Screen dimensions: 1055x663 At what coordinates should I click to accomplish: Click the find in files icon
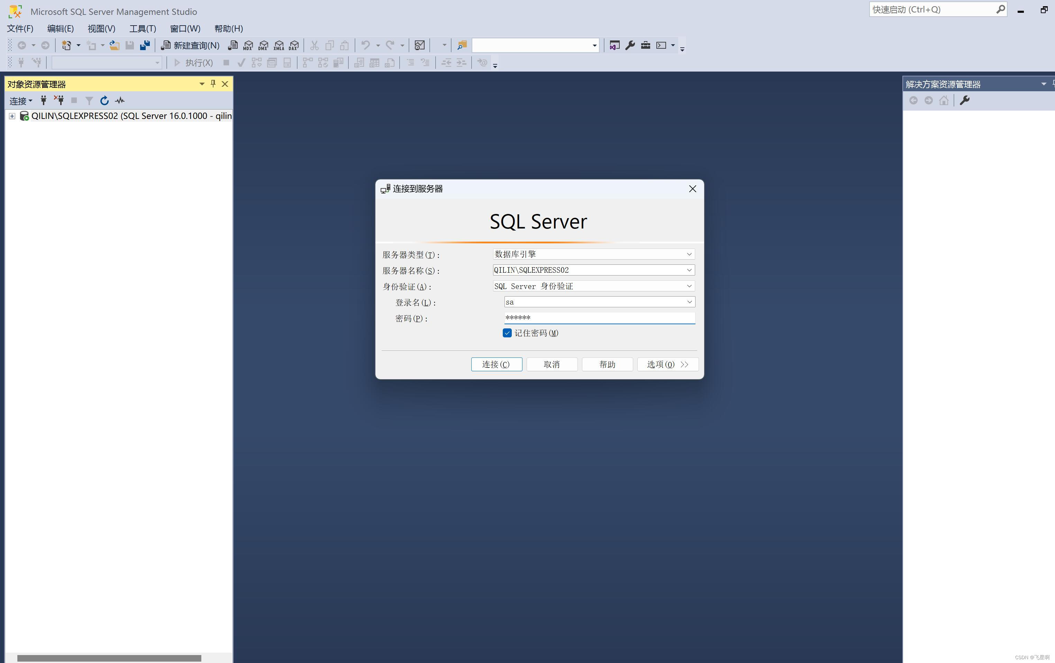click(x=462, y=46)
